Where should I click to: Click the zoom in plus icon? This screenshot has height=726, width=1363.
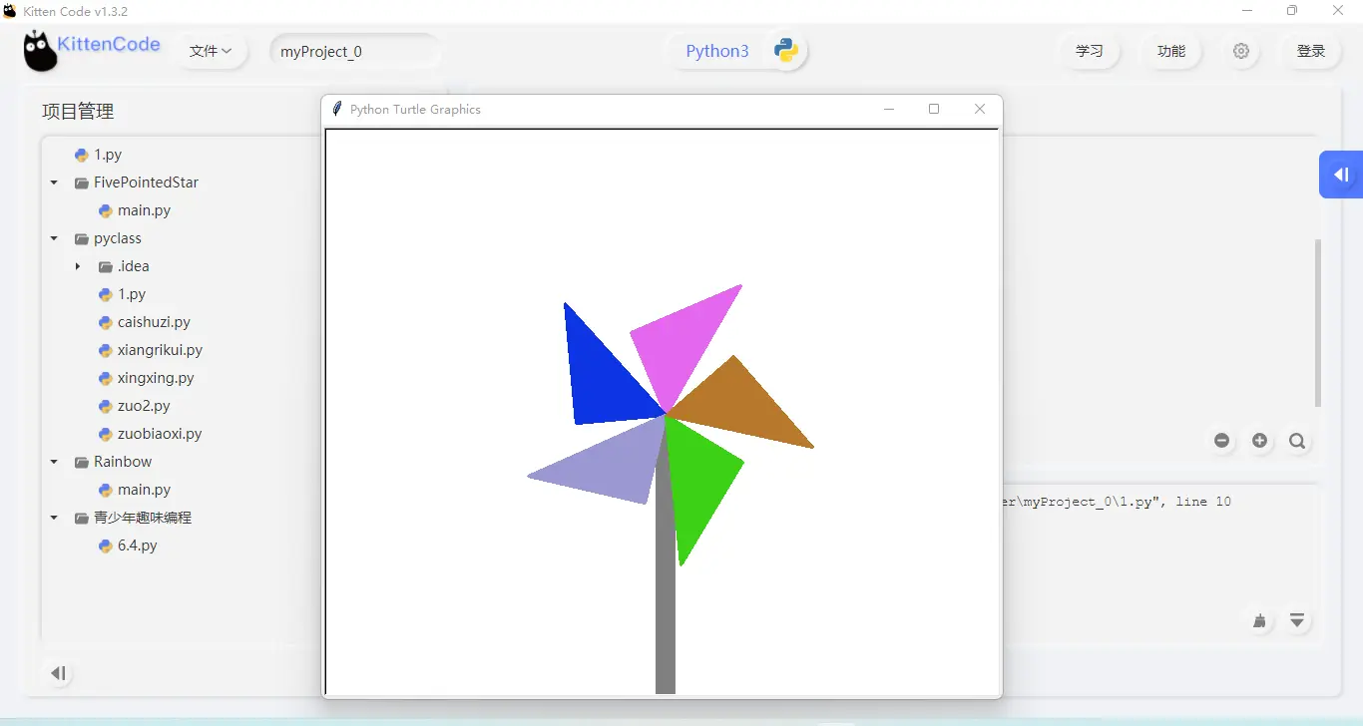pyautogui.click(x=1259, y=441)
